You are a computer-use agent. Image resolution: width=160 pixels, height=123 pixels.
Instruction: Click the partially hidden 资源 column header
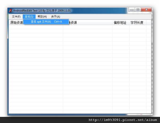[x=91, y=23]
